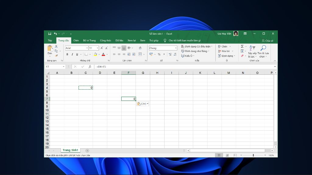The width and height of the screenshot is (312, 175).
Task: Toggle center horizontal alignment
Action: (x=119, y=54)
